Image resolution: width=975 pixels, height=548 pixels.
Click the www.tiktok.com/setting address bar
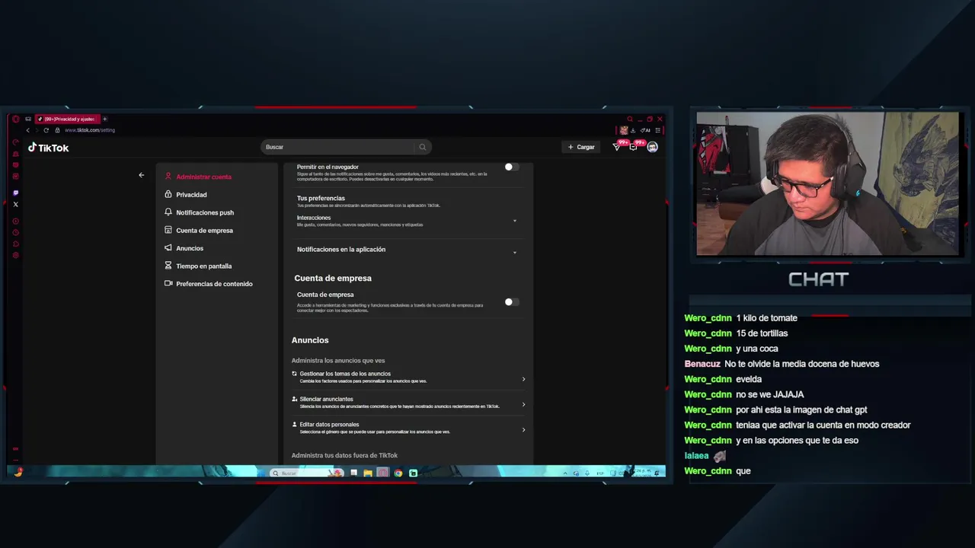pos(90,130)
